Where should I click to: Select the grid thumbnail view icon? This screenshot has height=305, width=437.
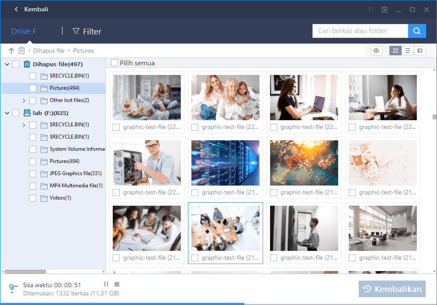pos(395,51)
